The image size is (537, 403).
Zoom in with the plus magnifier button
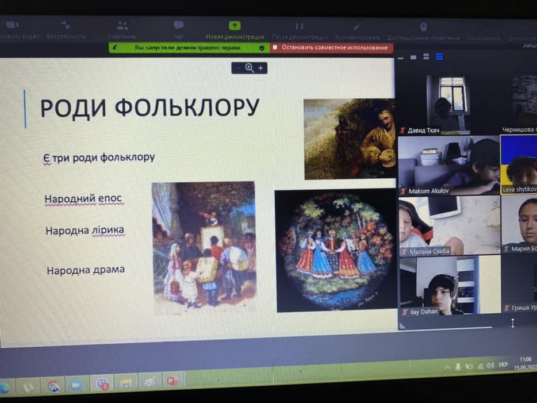pos(260,68)
